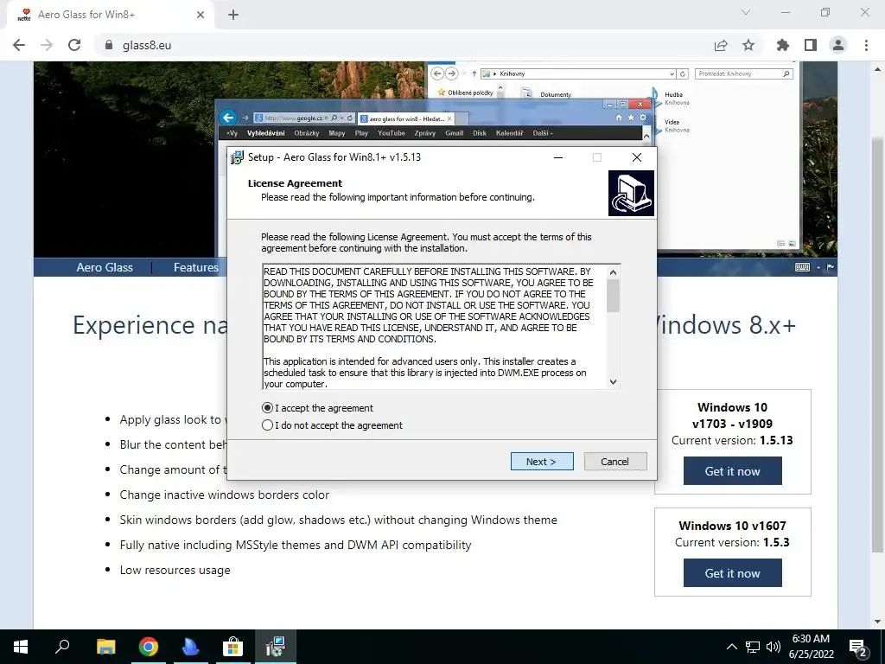Screen dimensions: 885x664
Task: Click the site lock security icon
Action: (109, 45)
